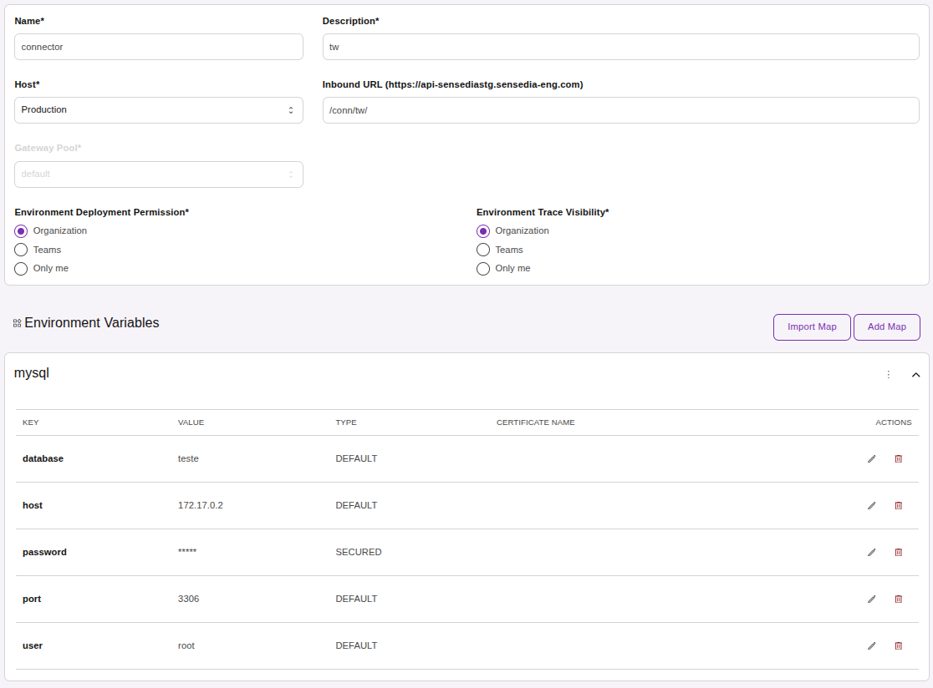Edit the secured password variable
The width and height of the screenshot is (933, 688).
871,552
